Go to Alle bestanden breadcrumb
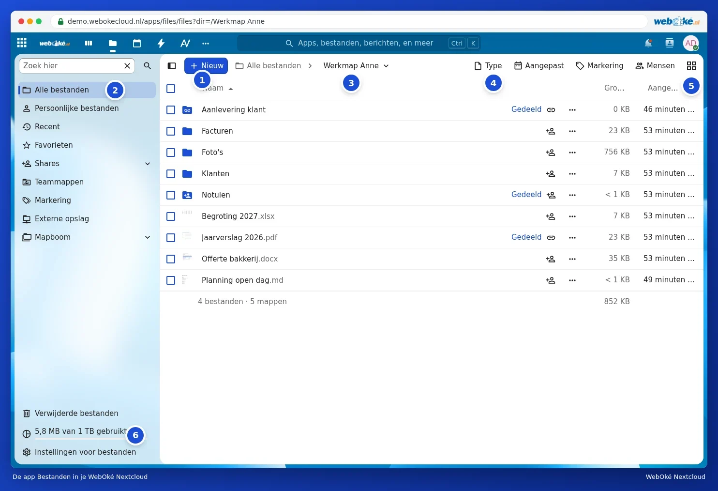This screenshot has height=491, width=718. (x=268, y=66)
